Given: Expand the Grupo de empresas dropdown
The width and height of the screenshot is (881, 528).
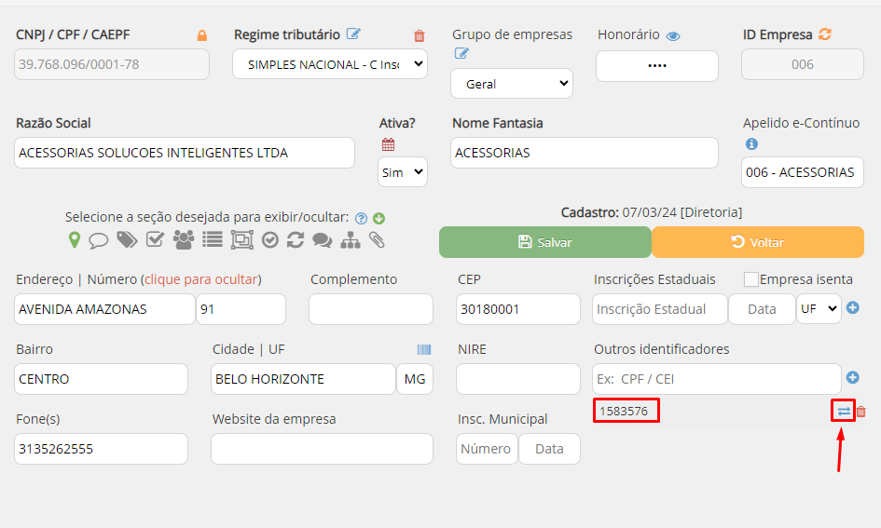Looking at the screenshot, I should (512, 84).
